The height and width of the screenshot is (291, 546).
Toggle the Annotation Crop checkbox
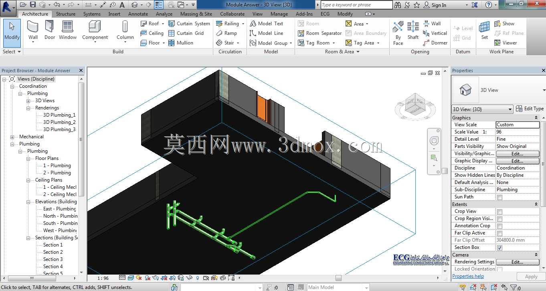[x=499, y=226]
